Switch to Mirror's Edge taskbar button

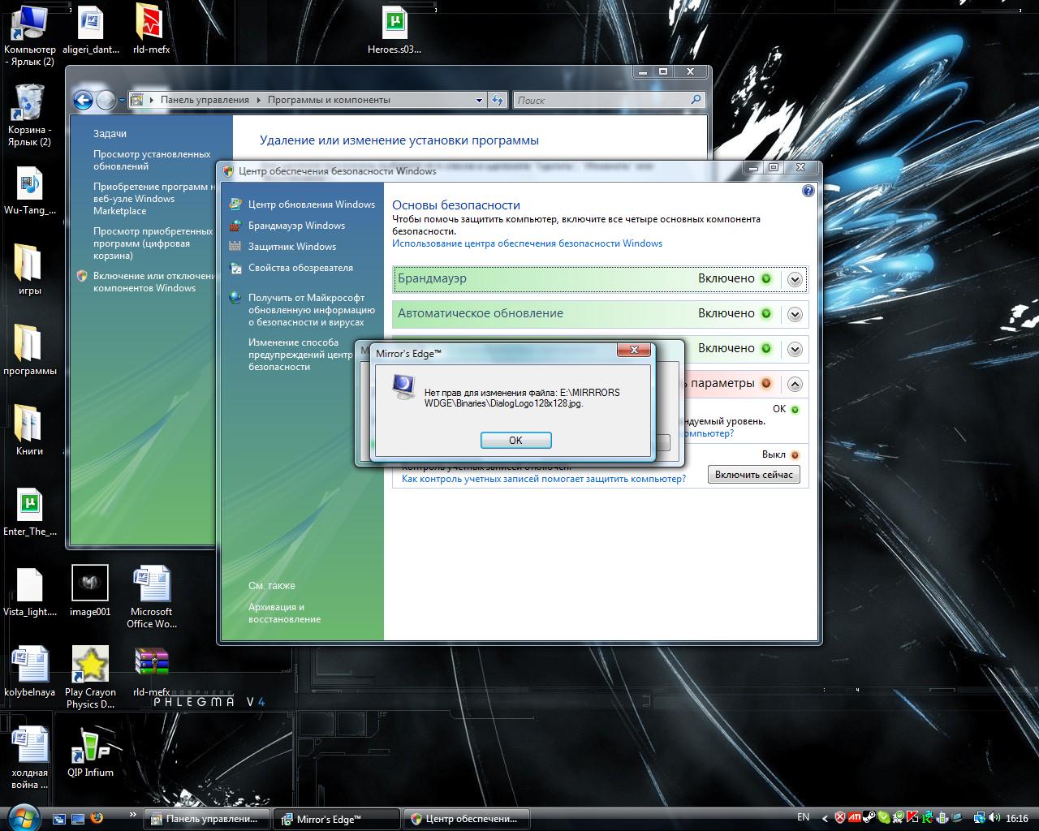pos(337,819)
